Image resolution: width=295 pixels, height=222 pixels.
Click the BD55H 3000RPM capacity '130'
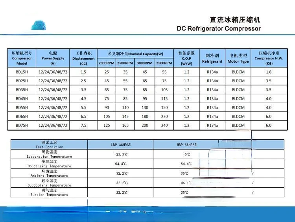(145, 107)
